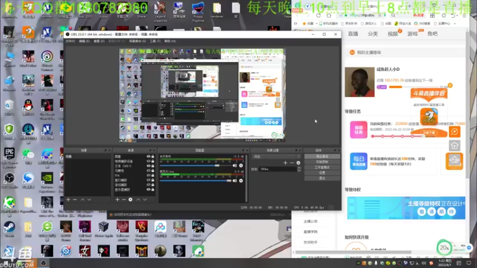The image size is (477, 268).
Task: Open bookmarks 收藏 dropdown arrow in browser
Action: point(317,23)
